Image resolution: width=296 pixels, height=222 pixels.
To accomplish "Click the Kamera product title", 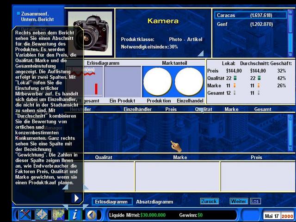I will 163,21.
